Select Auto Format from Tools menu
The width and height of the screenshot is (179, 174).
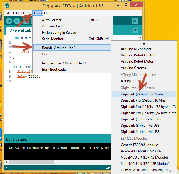pyautogui.click(x=52, y=20)
